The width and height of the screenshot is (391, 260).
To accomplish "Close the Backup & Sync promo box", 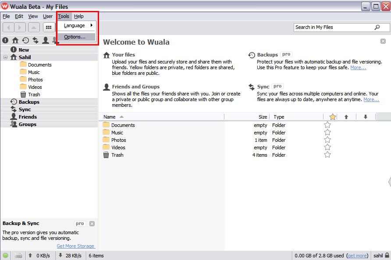I will [92, 223].
